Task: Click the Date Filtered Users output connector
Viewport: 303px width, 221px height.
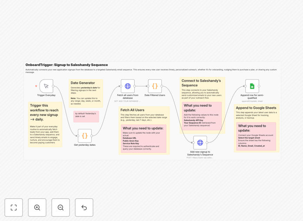Action: tap(162, 86)
